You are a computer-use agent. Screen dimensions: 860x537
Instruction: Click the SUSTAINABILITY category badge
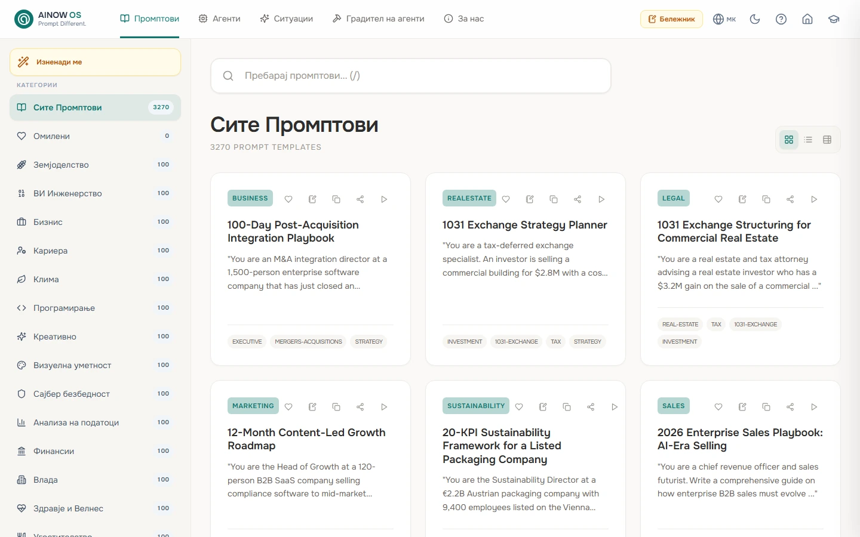(x=476, y=406)
